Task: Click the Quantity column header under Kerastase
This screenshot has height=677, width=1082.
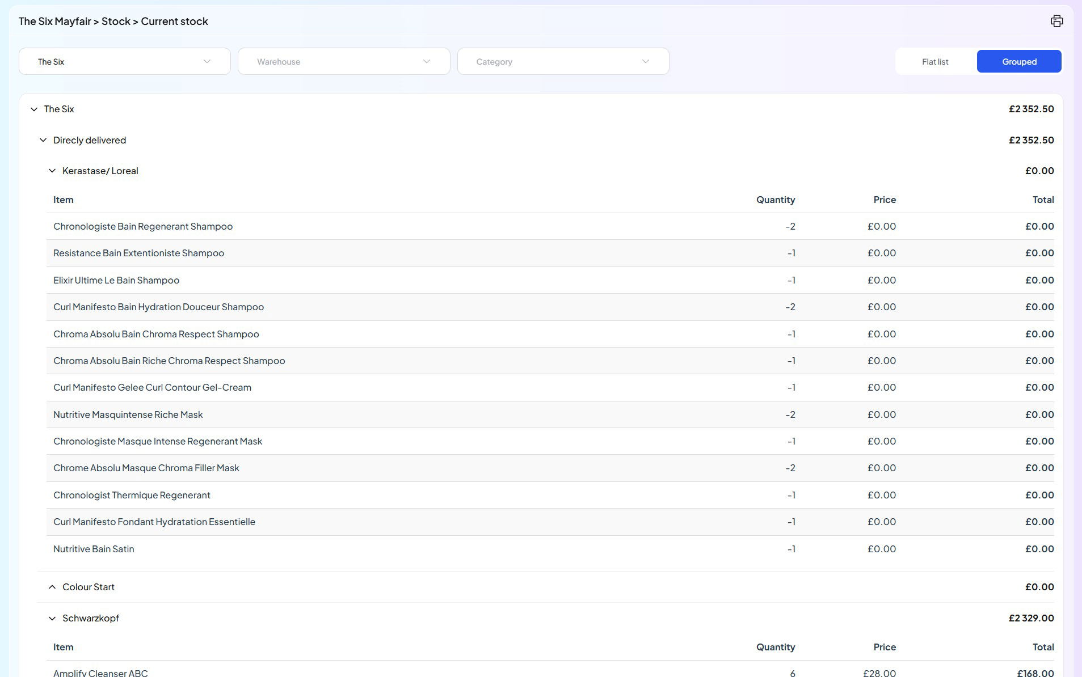Action: tap(775, 200)
